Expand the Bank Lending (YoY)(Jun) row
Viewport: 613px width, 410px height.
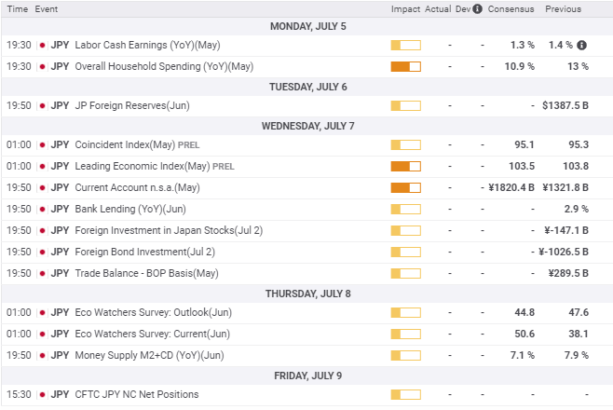click(x=130, y=209)
